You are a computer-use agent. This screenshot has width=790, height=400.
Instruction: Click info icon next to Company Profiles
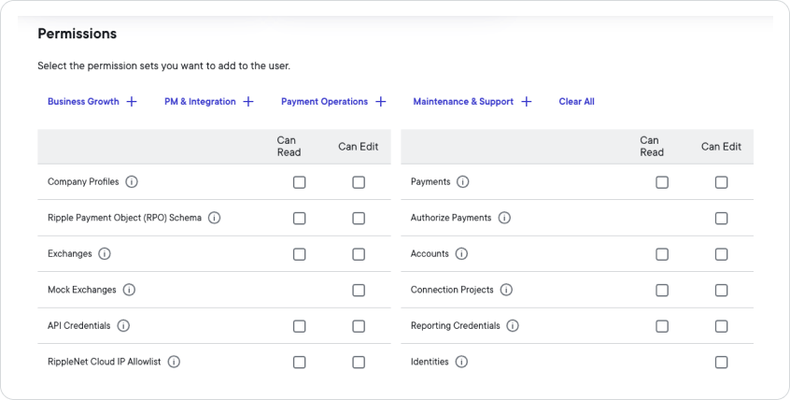[132, 182]
